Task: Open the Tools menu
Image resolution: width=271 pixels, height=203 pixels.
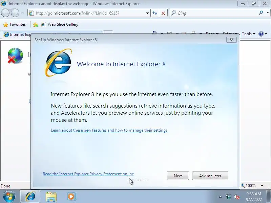Action: point(249,34)
